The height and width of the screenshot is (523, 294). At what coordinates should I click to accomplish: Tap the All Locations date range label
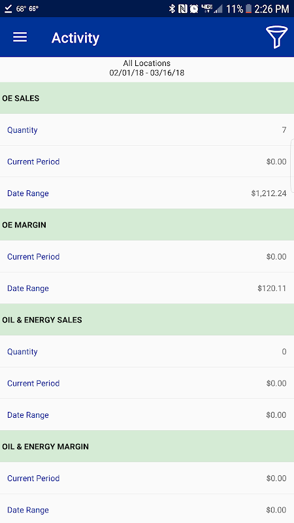tap(146, 68)
